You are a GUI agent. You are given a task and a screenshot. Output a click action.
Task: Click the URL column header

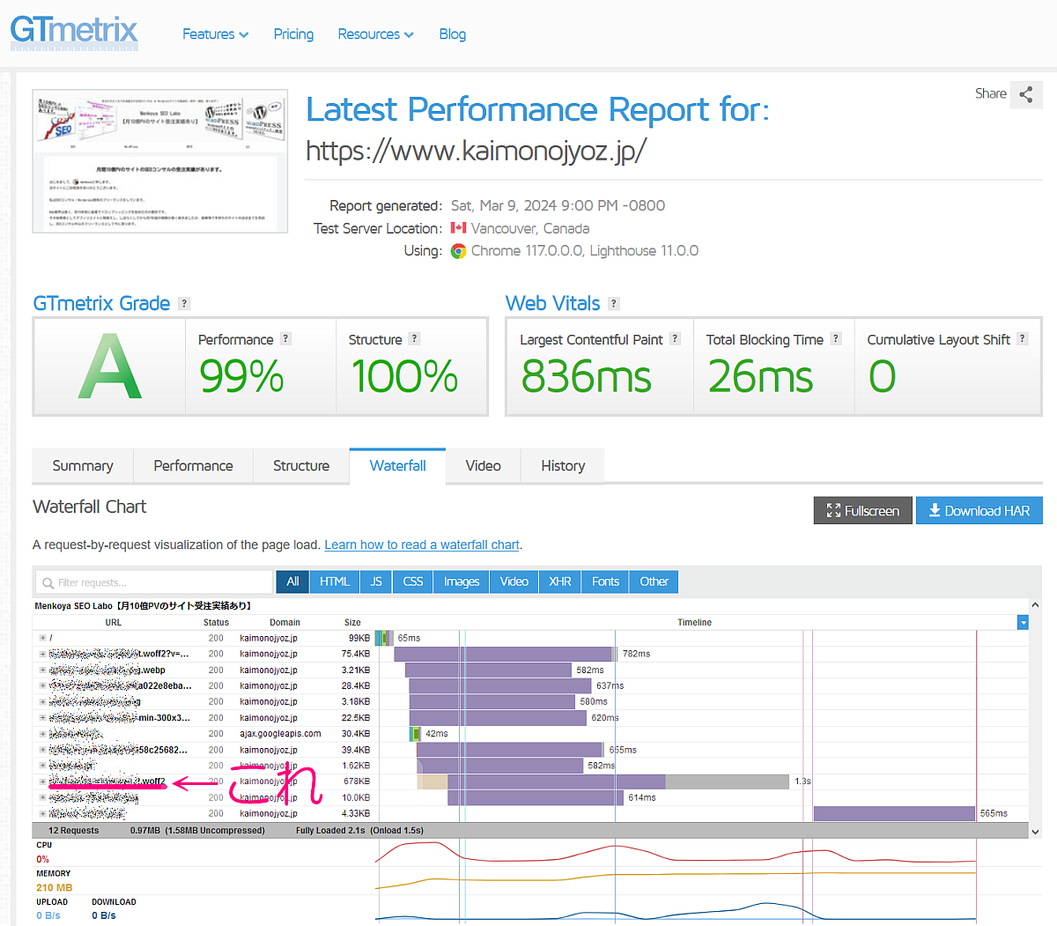pos(114,622)
